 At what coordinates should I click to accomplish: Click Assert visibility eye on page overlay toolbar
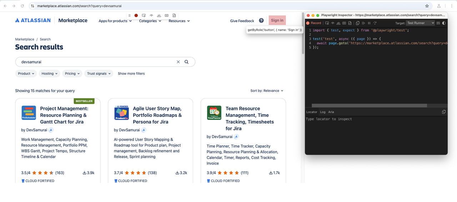click(151, 15)
